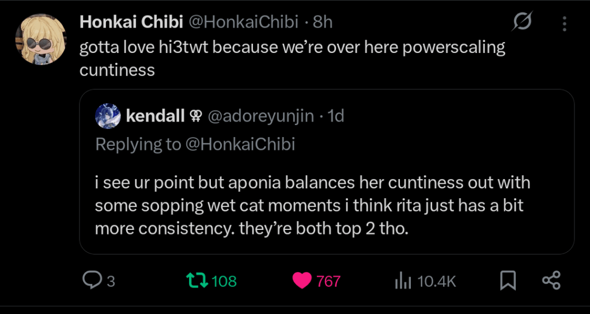
Task: Click @HonkaiChibi in Replying to line
Action: (x=240, y=144)
